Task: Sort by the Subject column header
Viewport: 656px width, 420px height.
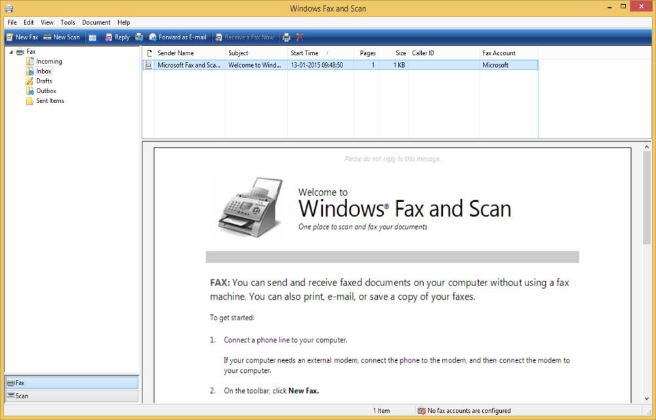Action: click(256, 53)
